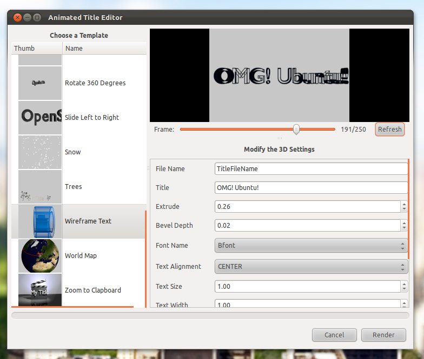
Task: Click the Frame slider handle
Action: 296,130
